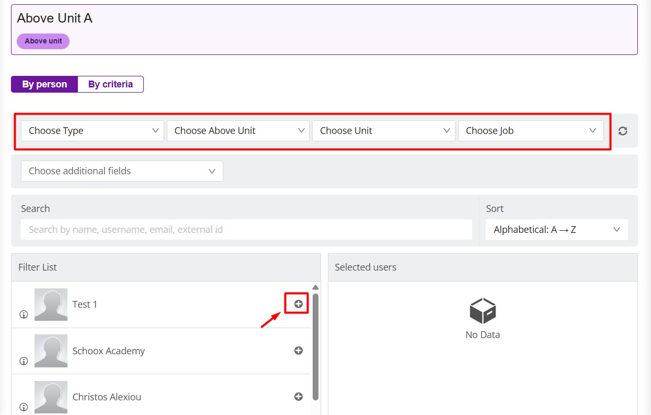Click the Above unit tag badge
This screenshot has height=415, width=651.
43,41
